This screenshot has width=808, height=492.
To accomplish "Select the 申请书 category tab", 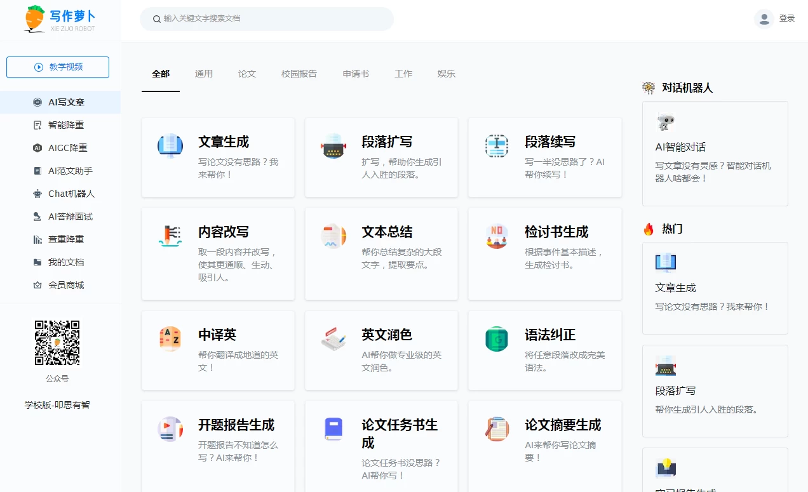I will (x=356, y=74).
